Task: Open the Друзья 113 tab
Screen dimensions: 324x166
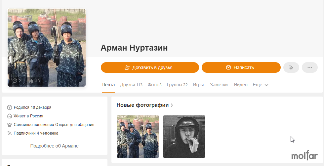Action: tap(131, 85)
